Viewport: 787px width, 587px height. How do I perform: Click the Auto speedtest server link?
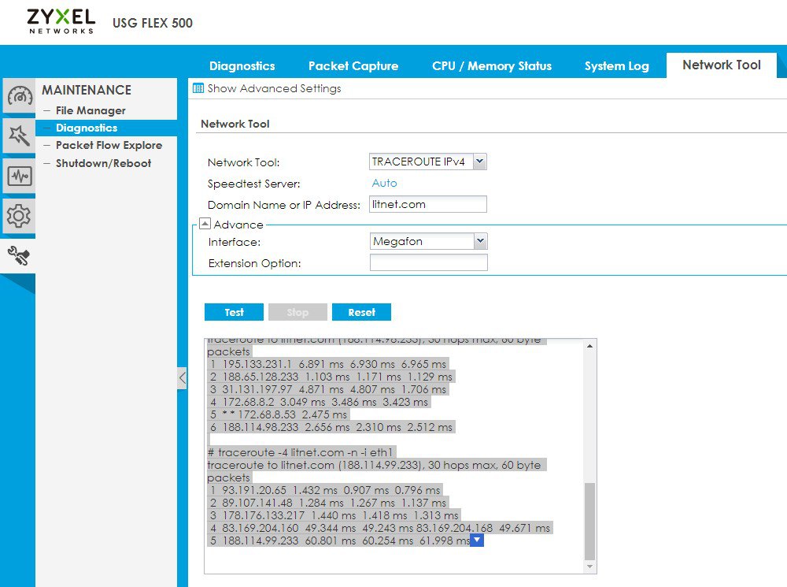pos(385,183)
